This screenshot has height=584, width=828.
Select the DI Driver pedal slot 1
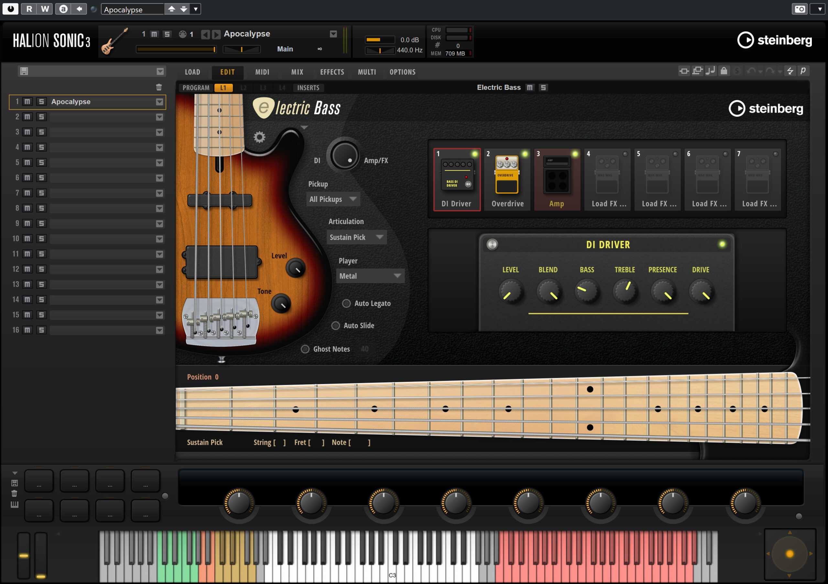[x=457, y=179]
